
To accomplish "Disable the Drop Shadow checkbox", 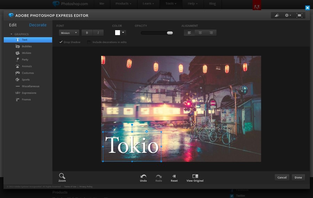I will click(61, 42).
